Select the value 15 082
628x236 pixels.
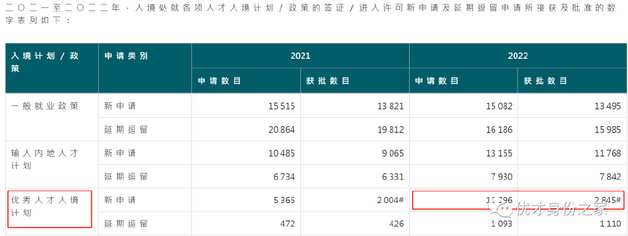tap(499, 106)
